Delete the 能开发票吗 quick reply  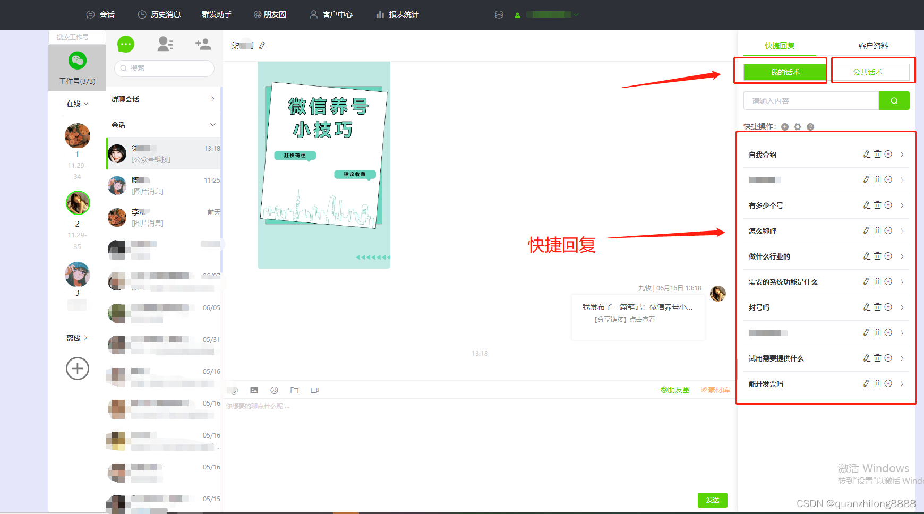877,383
